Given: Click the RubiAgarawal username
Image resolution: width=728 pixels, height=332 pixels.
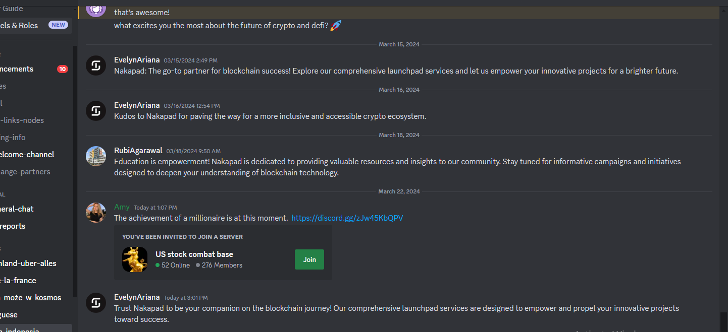Looking at the screenshot, I should 138,151.
